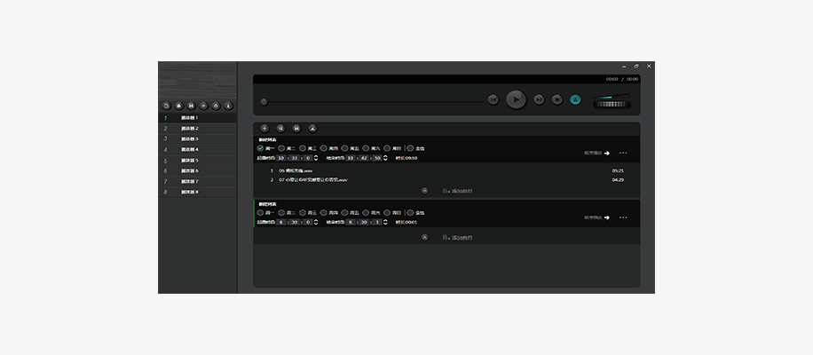Collapse the first schedule's track list
The height and width of the screenshot is (355, 813).
(x=424, y=190)
